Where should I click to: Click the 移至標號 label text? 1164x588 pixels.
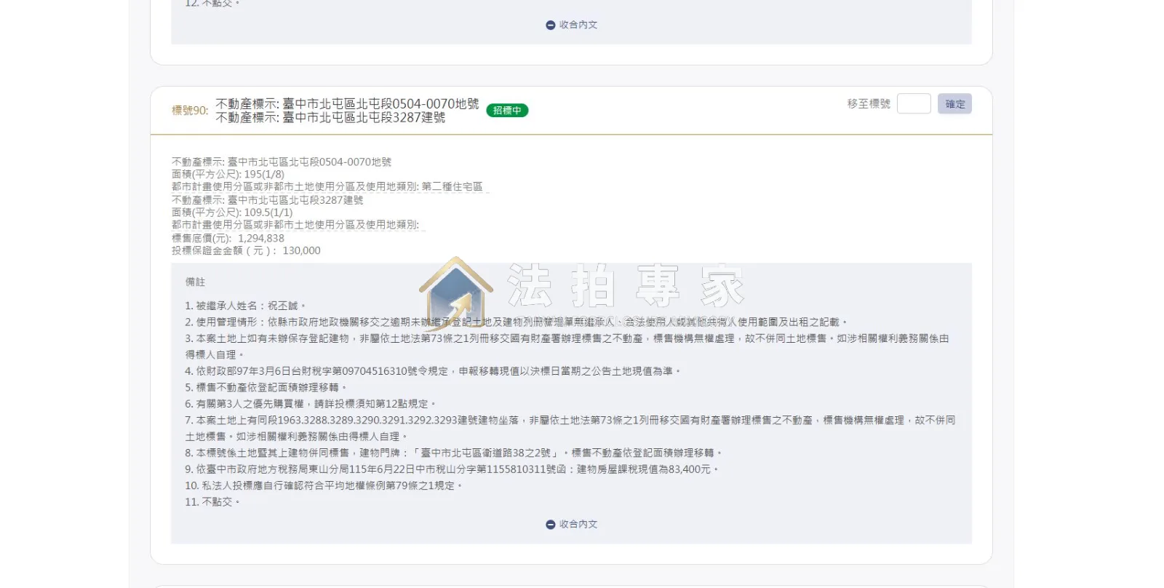click(869, 103)
